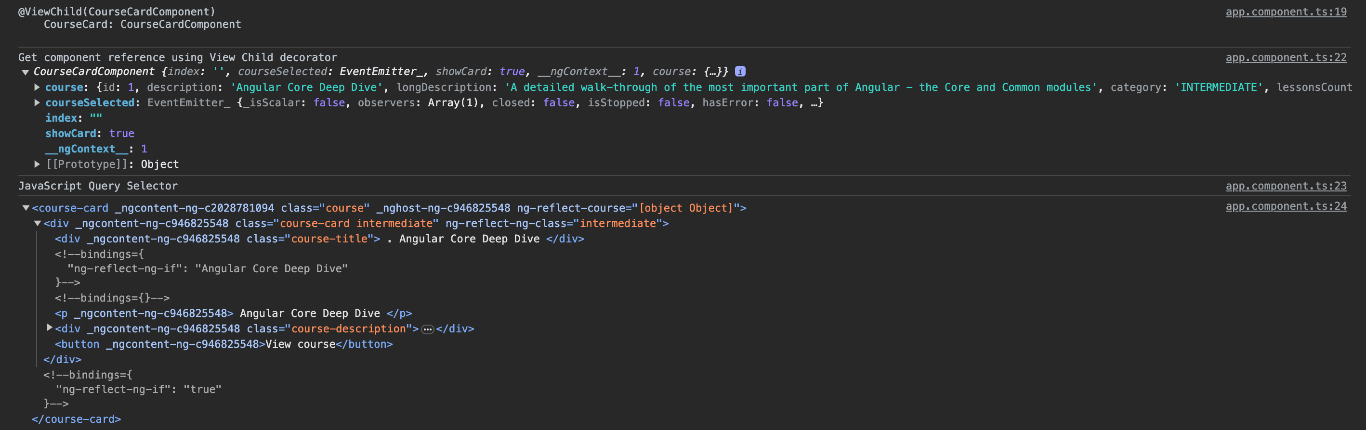Expand the course-description div node
Screen dimensions: 1366x430
(x=49, y=329)
